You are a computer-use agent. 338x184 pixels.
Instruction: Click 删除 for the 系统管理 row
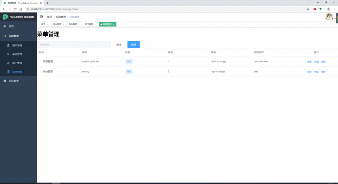click(323, 72)
